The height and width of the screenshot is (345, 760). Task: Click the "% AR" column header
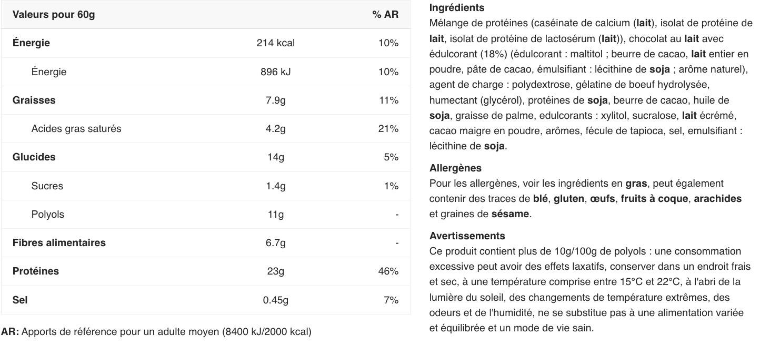[385, 15]
